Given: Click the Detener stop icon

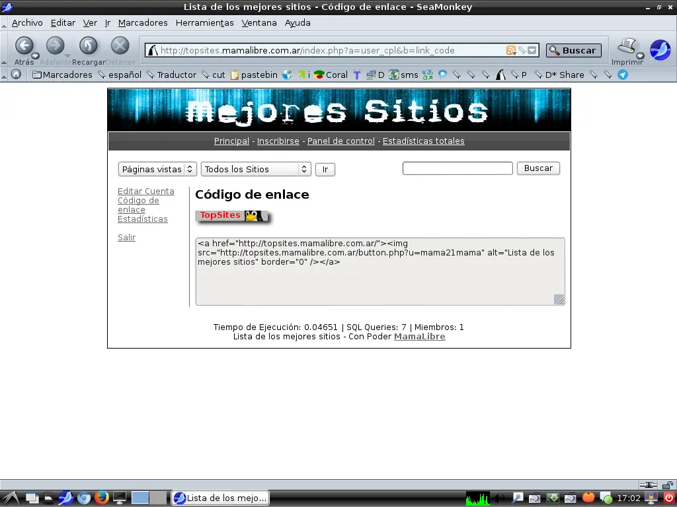Looking at the screenshot, I should 120,46.
